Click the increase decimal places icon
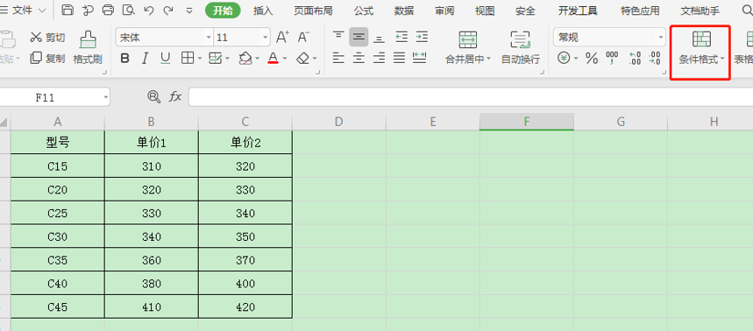This screenshot has height=331, width=753. point(635,59)
